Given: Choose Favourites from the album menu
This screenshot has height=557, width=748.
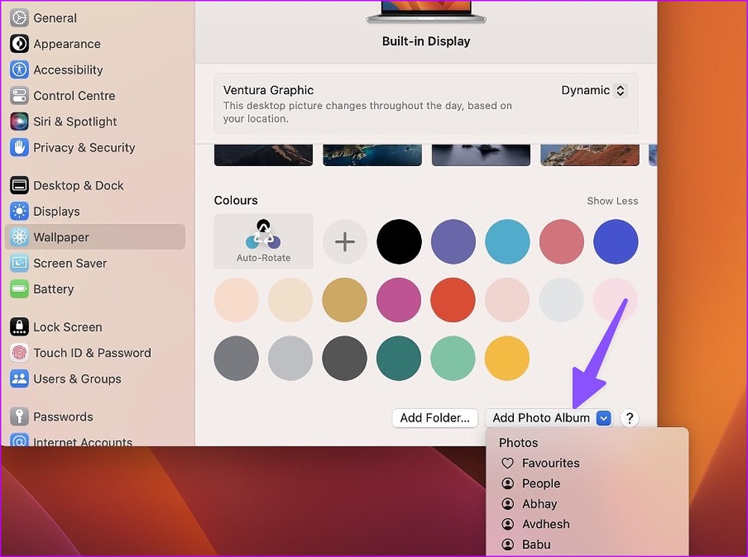Looking at the screenshot, I should coord(551,463).
